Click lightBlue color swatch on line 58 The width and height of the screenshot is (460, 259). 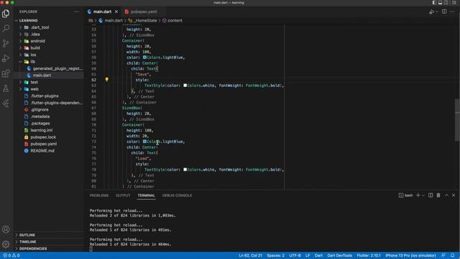click(x=144, y=58)
